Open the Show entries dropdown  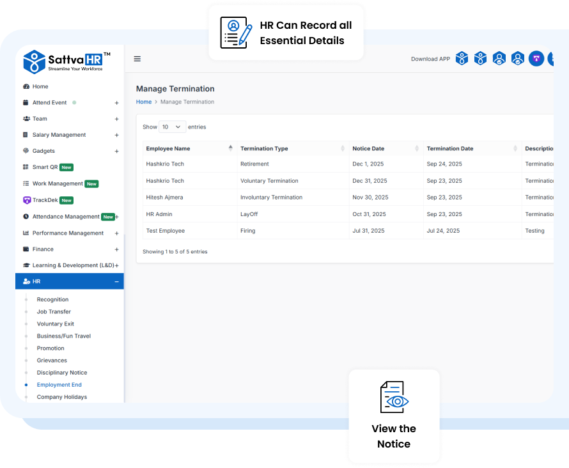(x=171, y=127)
